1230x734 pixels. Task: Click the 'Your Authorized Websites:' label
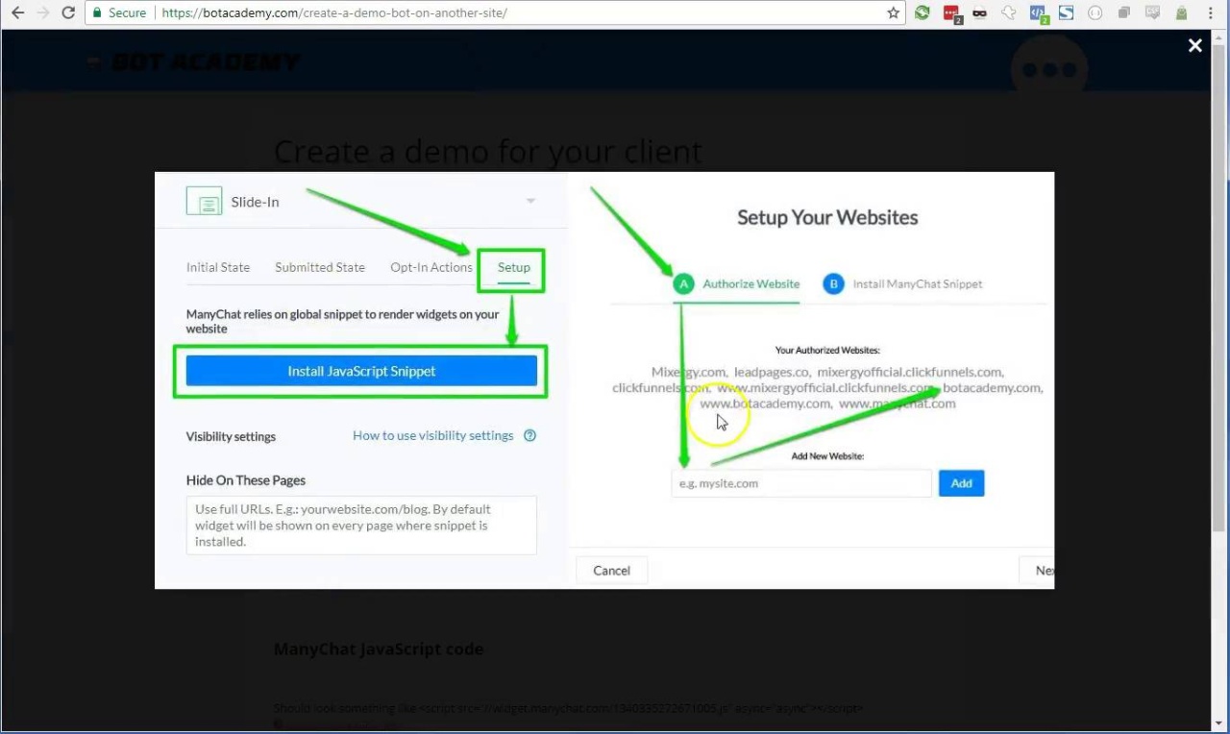click(x=827, y=350)
